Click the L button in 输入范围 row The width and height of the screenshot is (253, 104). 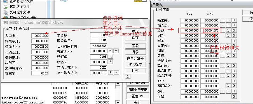(x=228, y=76)
